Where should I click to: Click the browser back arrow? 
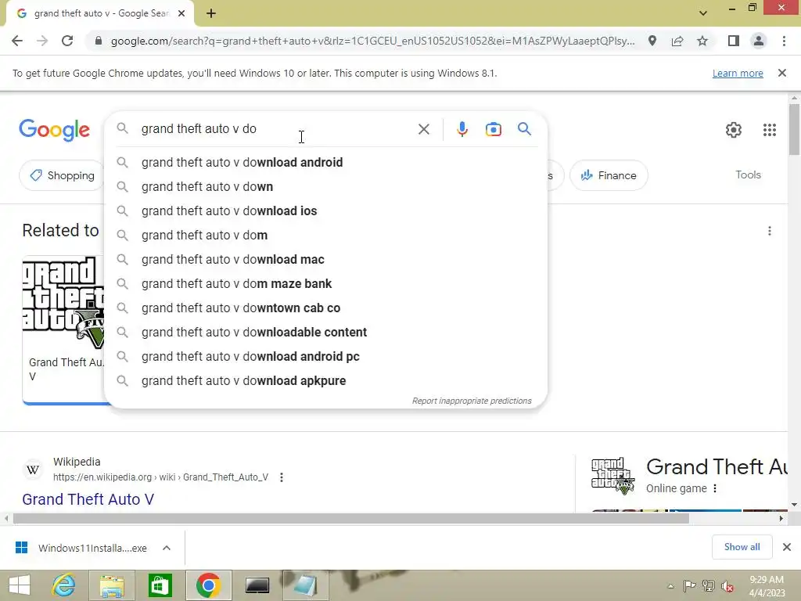click(x=17, y=41)
